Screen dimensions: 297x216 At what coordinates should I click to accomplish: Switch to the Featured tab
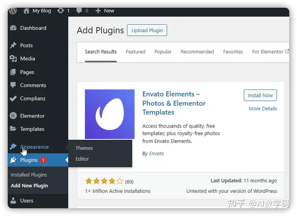pos(136,52)
